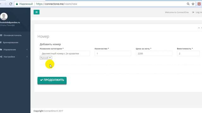Viewport: 202px width, 113px height.
Task: Open Бронирования in sidebar
Action: point(10,42)
